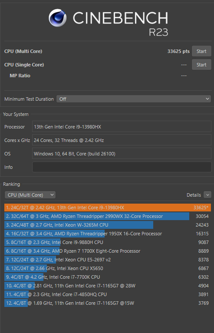
Task: Click the Minimum Test Duration label
Action: pyautogui.click(x=29, y=99)
